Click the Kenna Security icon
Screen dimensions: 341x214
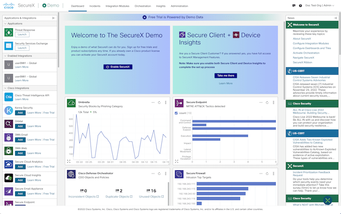pos(9,110)
